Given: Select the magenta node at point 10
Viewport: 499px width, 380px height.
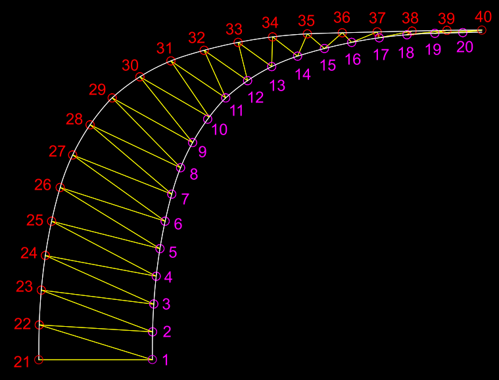Looking at the screenshot, I should (208, 119).
